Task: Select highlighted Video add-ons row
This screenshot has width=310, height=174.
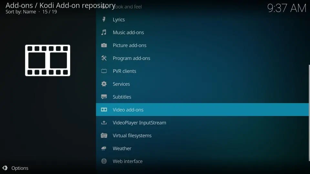Action: coord(202,110)
